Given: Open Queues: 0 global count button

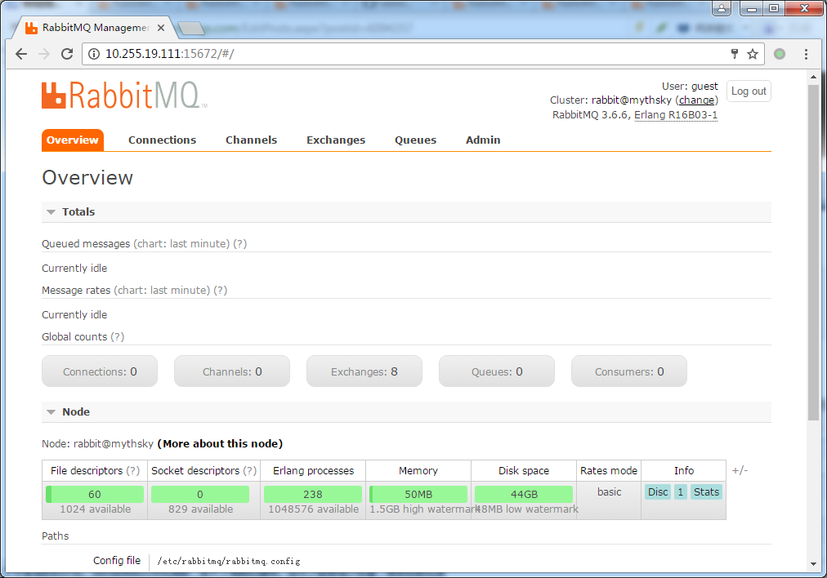Looking at the screenshot, I should pos(497,371).
